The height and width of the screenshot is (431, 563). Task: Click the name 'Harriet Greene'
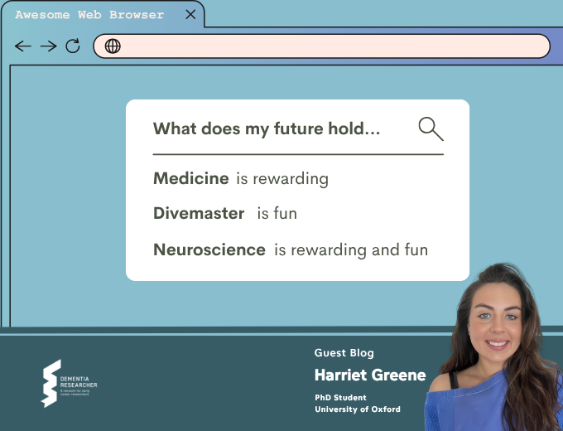(370, 375)
